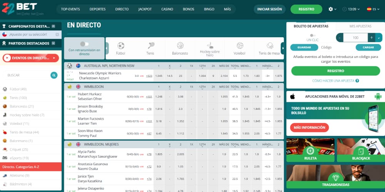Decrease bet amount with minus button
The height and width of the screenshot is (192, 385).
coord(340,38)
